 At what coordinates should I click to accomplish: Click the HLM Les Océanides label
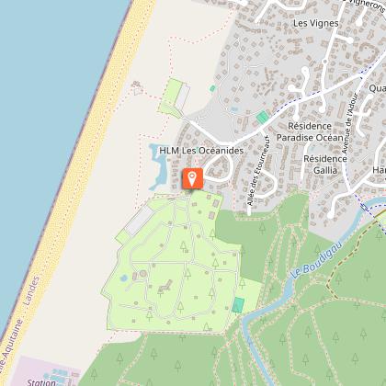click(201, 151)
